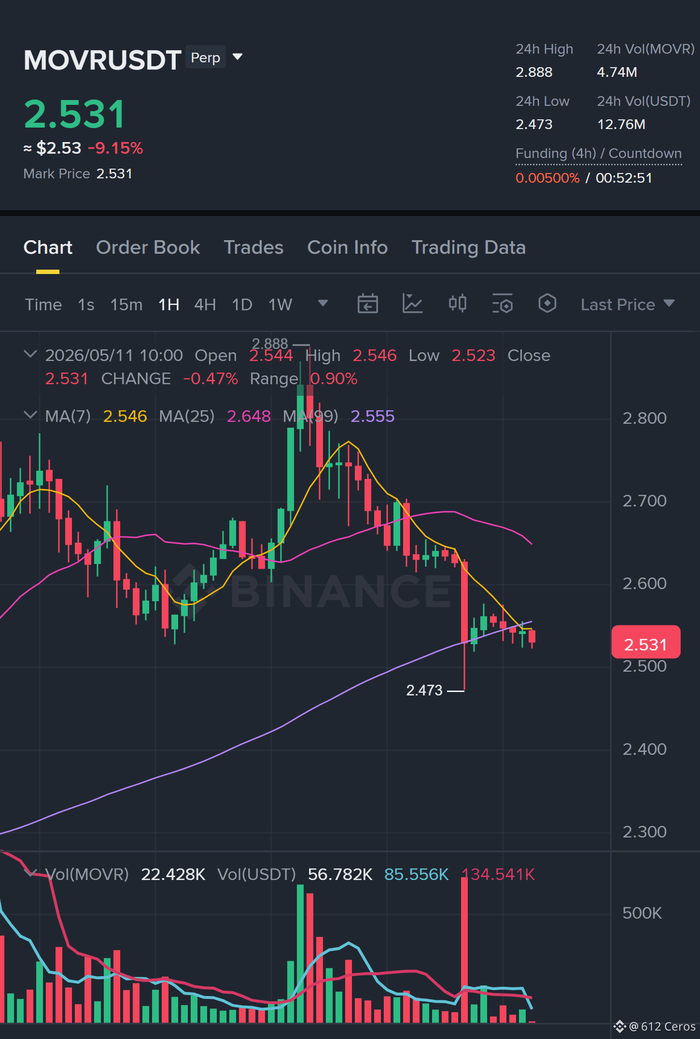The image size is (700, 1039).
Task: Select the 15m interval
Action: pos(126,304)
